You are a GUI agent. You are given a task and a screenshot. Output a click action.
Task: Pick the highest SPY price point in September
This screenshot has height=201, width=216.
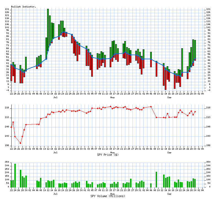tap(151, 106)
